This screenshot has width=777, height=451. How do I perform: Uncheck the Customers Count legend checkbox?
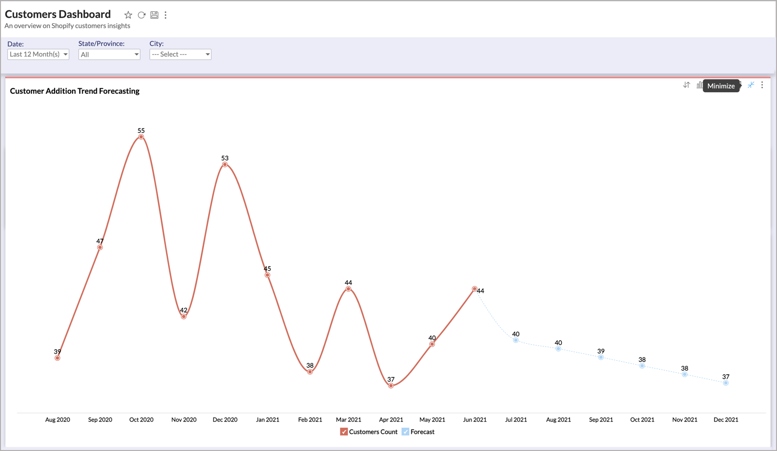coord(344,432)
